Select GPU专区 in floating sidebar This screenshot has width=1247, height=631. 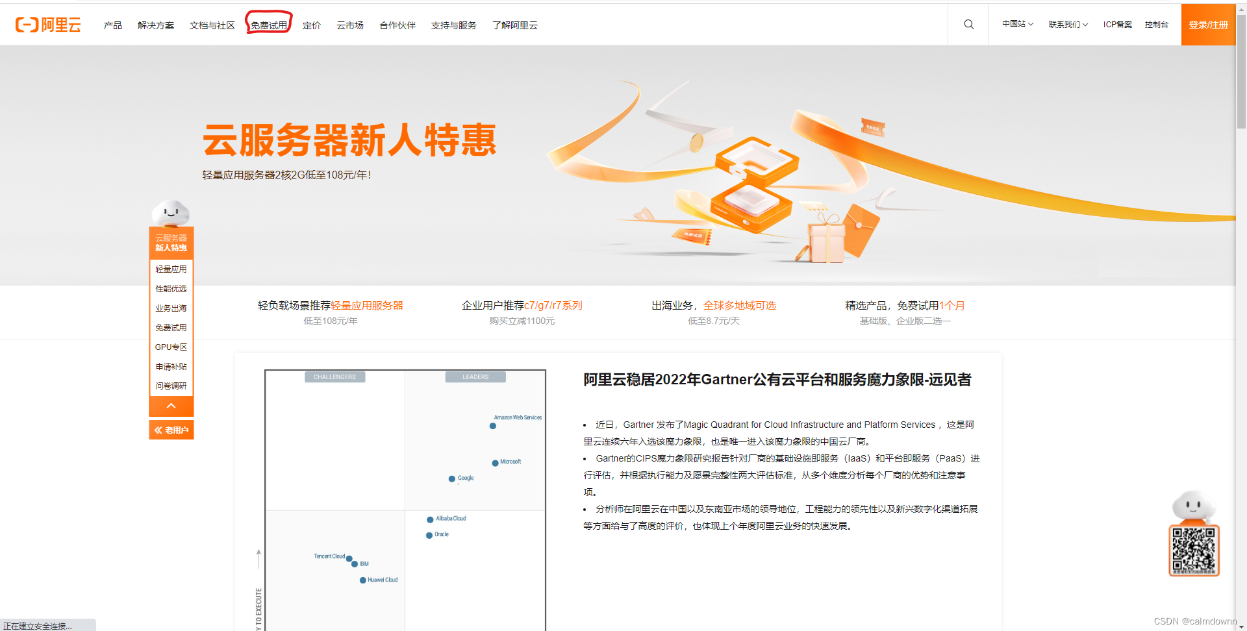(x=171, y=347)
